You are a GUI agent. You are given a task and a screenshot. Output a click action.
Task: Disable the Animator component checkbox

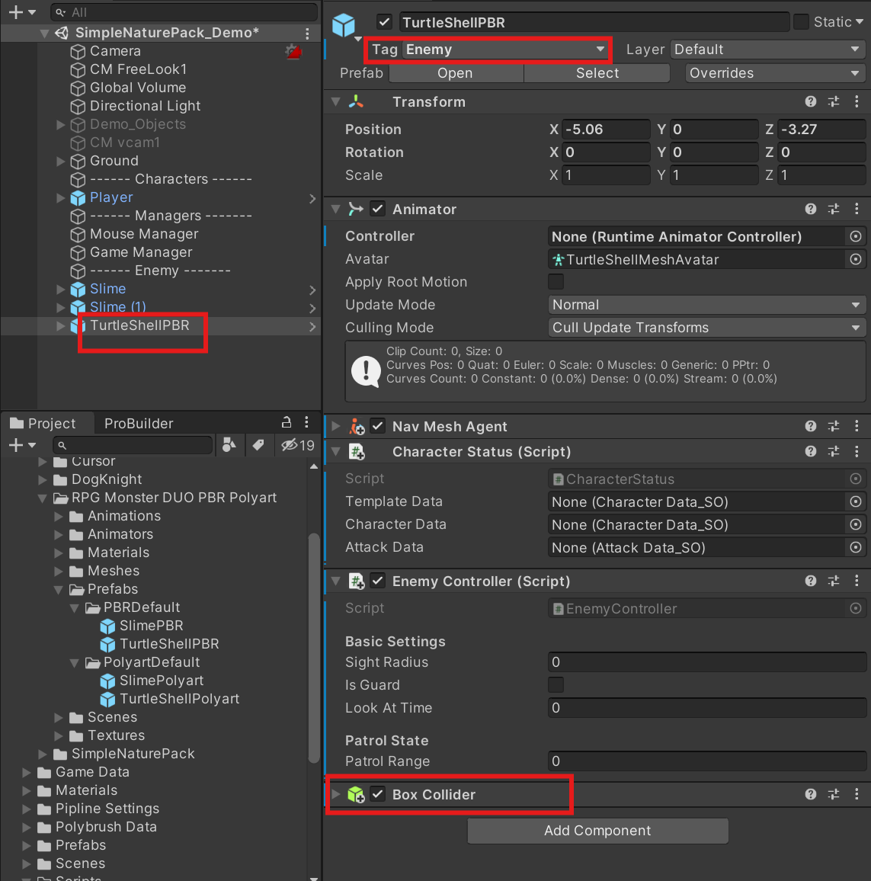[378, 209]
